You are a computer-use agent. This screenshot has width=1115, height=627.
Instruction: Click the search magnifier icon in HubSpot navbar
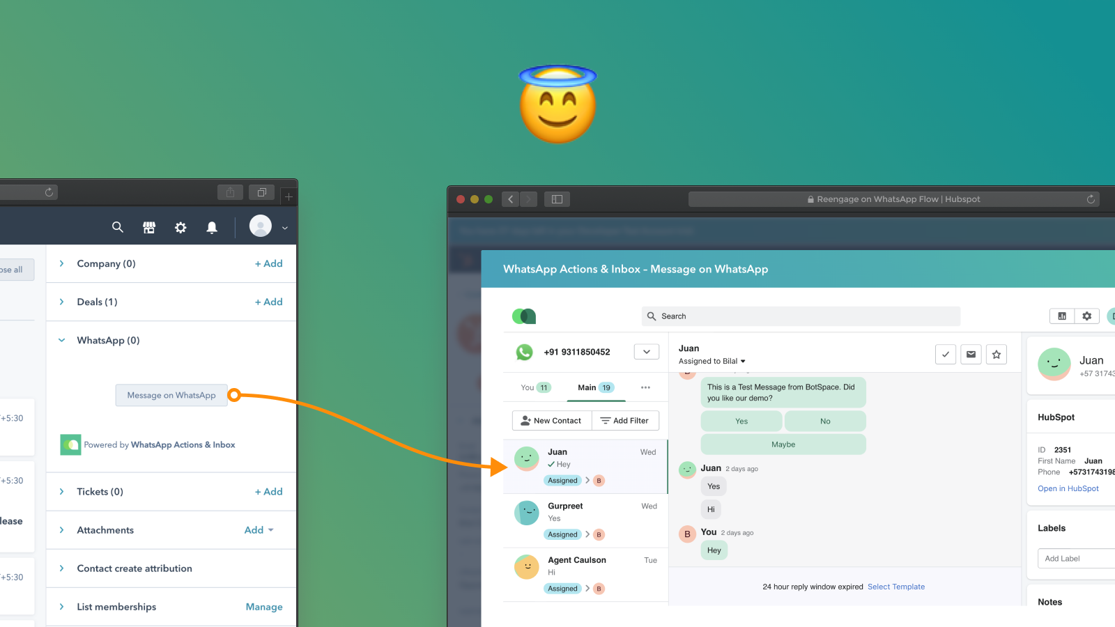click(x=118, y=227)
